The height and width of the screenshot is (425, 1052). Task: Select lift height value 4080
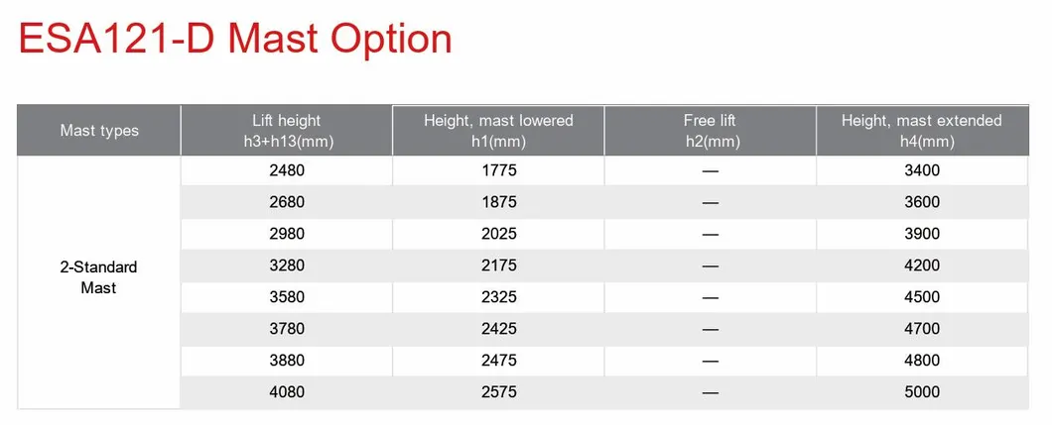tap(286, 392)
